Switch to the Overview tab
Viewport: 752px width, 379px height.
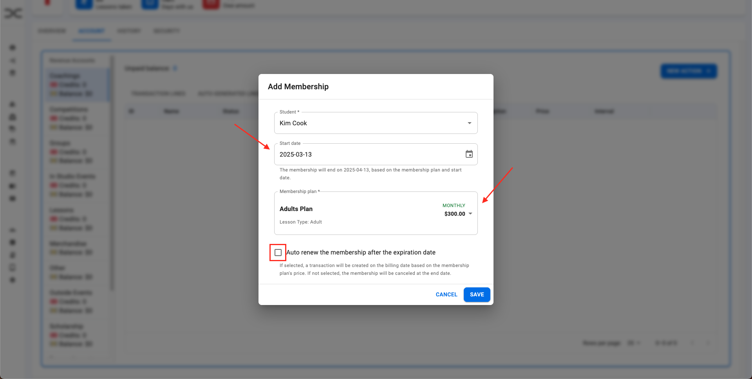(x=52, y=31)
